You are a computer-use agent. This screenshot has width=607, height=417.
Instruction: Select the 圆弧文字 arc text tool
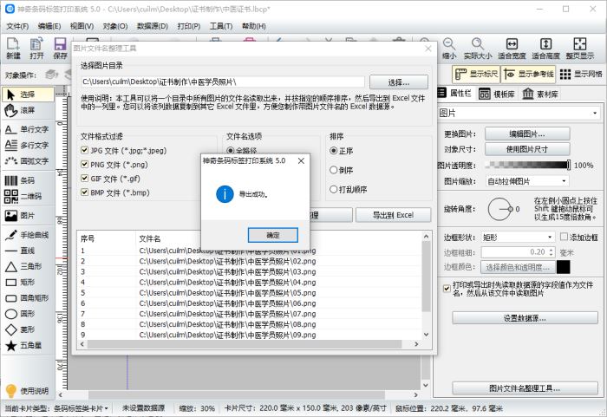pyautogui.click(x=28, y=160)
